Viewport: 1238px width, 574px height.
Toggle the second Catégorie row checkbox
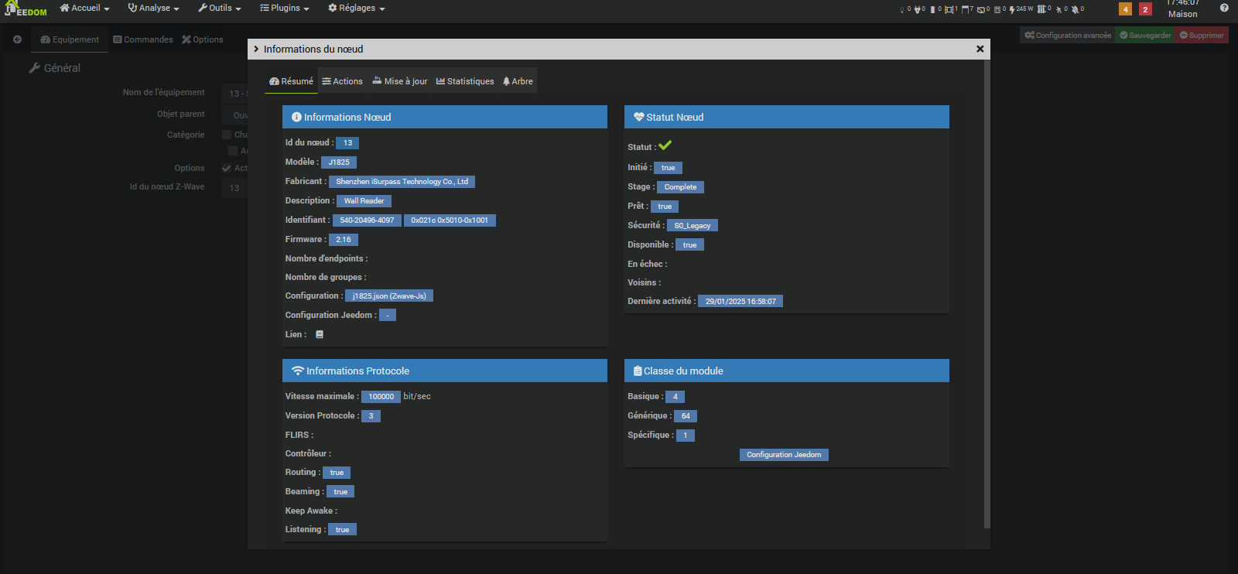233,151
